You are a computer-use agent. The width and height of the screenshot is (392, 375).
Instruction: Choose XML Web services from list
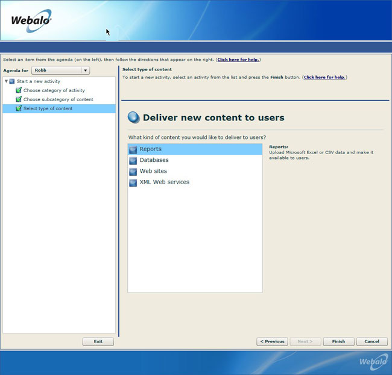[x=164, y=182]
